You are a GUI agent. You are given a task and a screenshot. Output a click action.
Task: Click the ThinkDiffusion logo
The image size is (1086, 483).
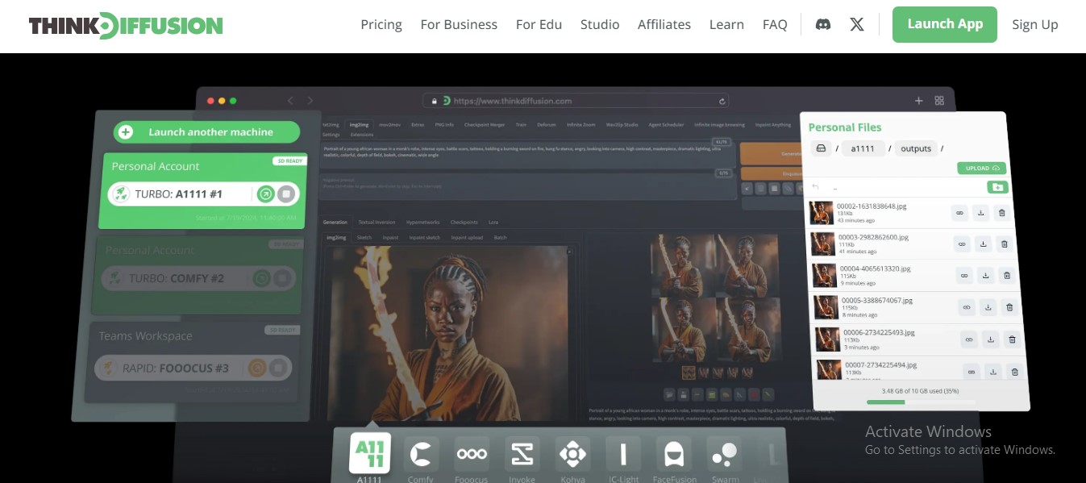pyautogui.click(x=126, y=26)
